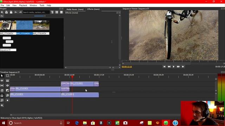Click the red timeline playhead marker
225x126 pixels.
tap(72, 77)
